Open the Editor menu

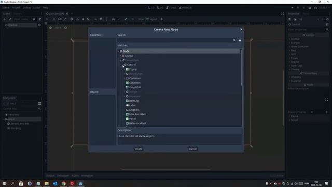pyautogui.click(x=37, y=8)
